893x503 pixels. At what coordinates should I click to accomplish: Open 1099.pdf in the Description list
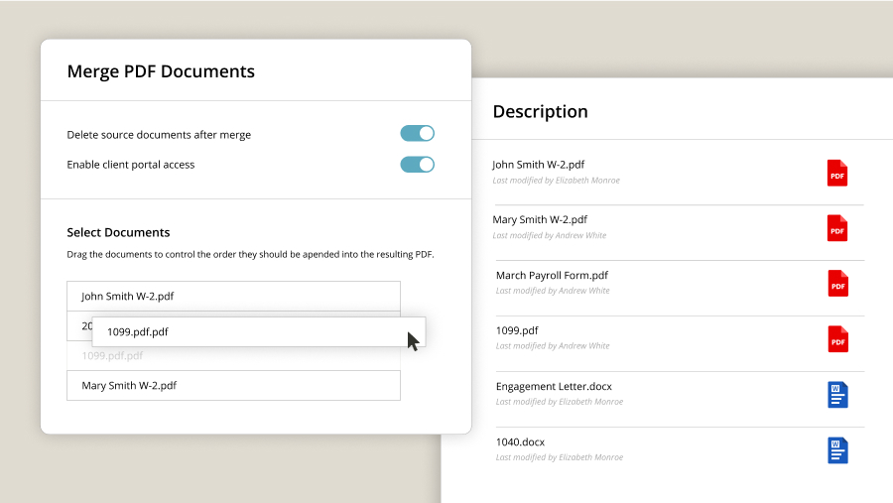tap(517, 330)
